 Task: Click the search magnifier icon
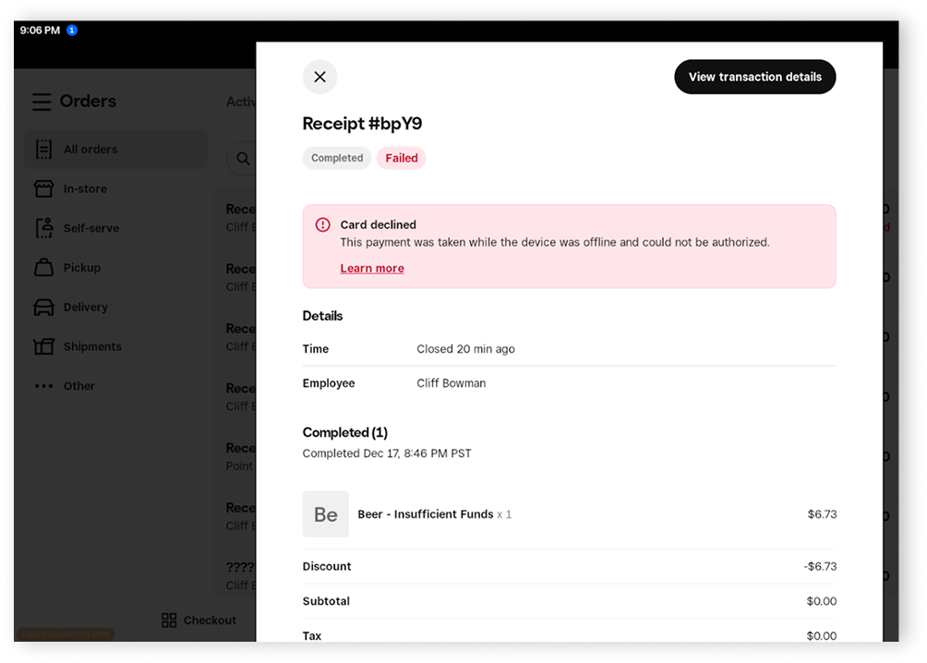click(x=243, y=159)
